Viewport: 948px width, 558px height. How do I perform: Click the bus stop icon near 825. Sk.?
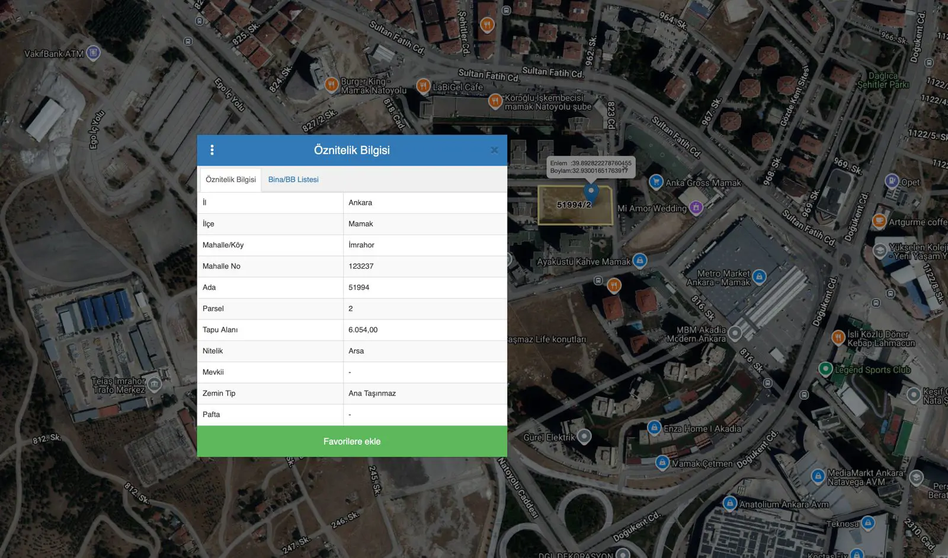point(200,21)
